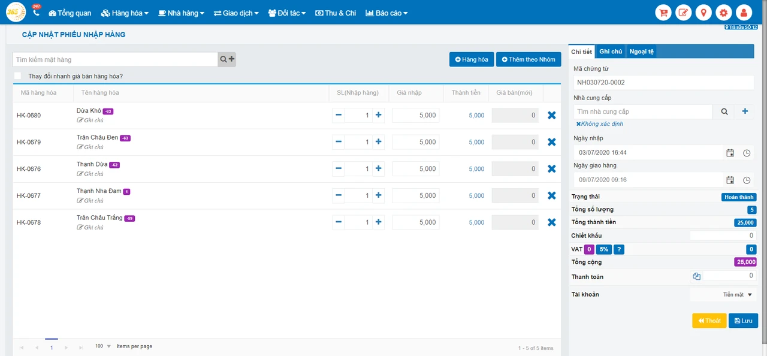The image size is (767, 356).
Task: Click the Tìm nhà cung cấp field
Action: pyautogui.click(x=643, y=111)
